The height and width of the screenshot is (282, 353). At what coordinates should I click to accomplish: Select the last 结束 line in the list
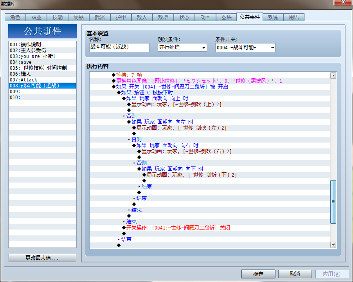(210, 239)
